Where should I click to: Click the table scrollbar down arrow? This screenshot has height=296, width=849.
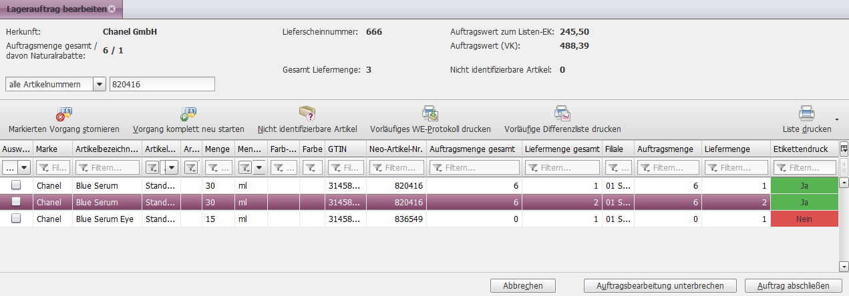point(844,267)
